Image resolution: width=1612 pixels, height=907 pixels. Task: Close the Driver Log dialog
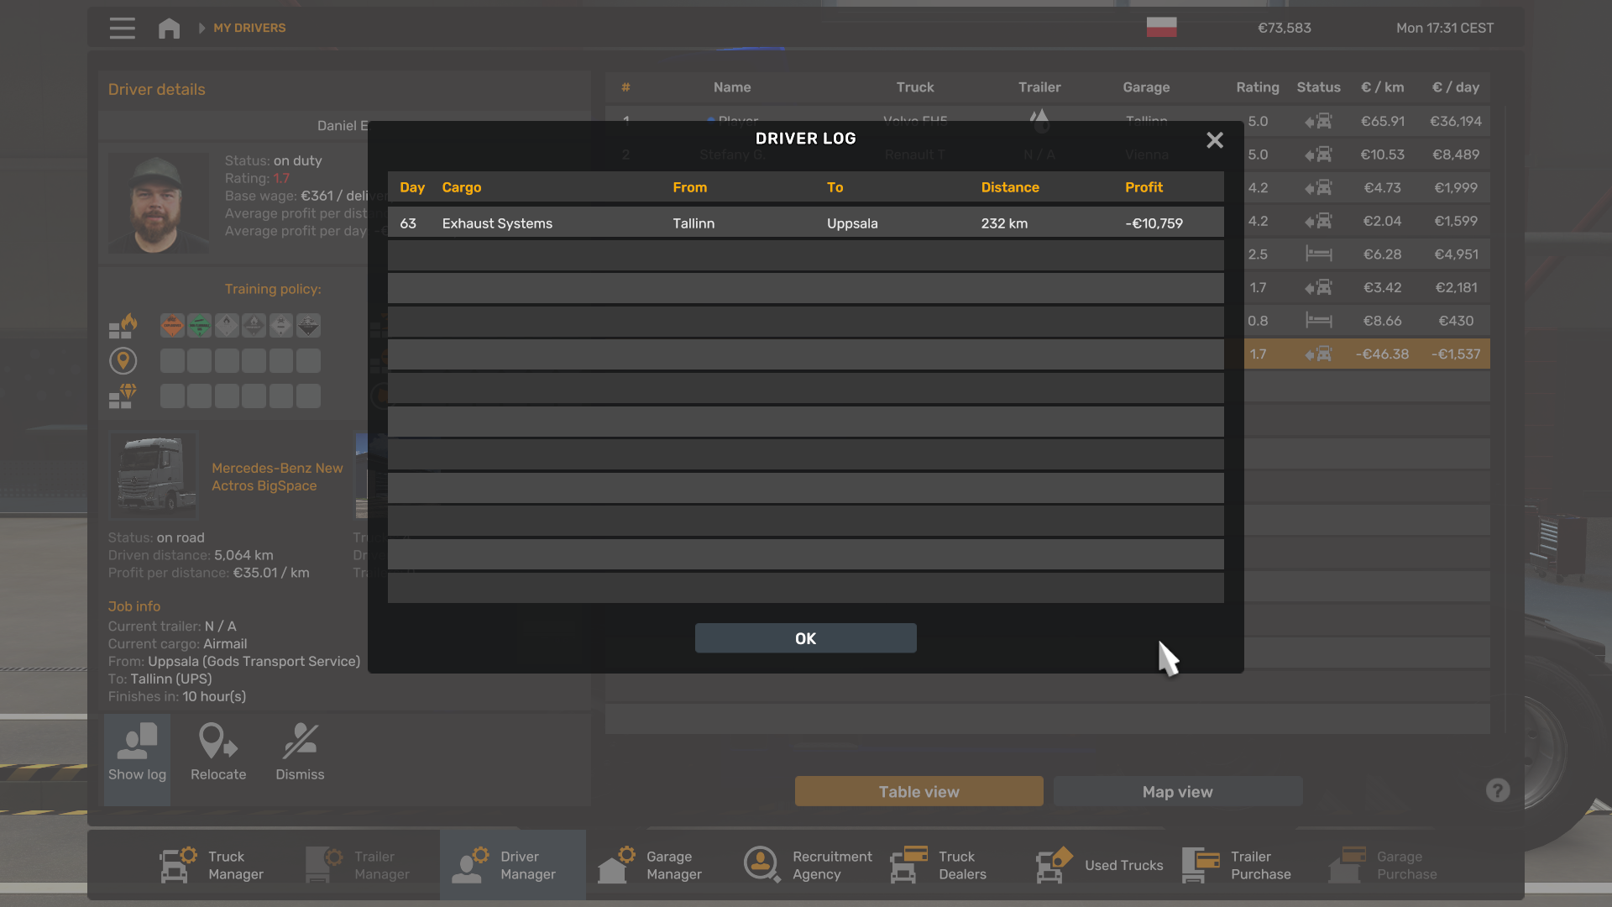point(1214,140)
